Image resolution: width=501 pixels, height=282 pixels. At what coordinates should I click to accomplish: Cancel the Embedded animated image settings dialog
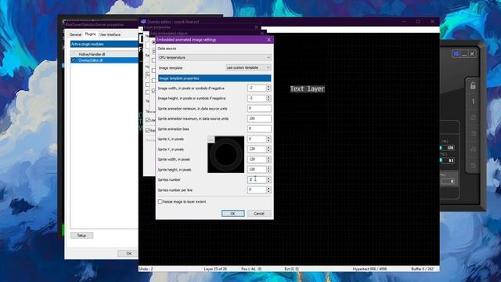[x=259, y=214]
